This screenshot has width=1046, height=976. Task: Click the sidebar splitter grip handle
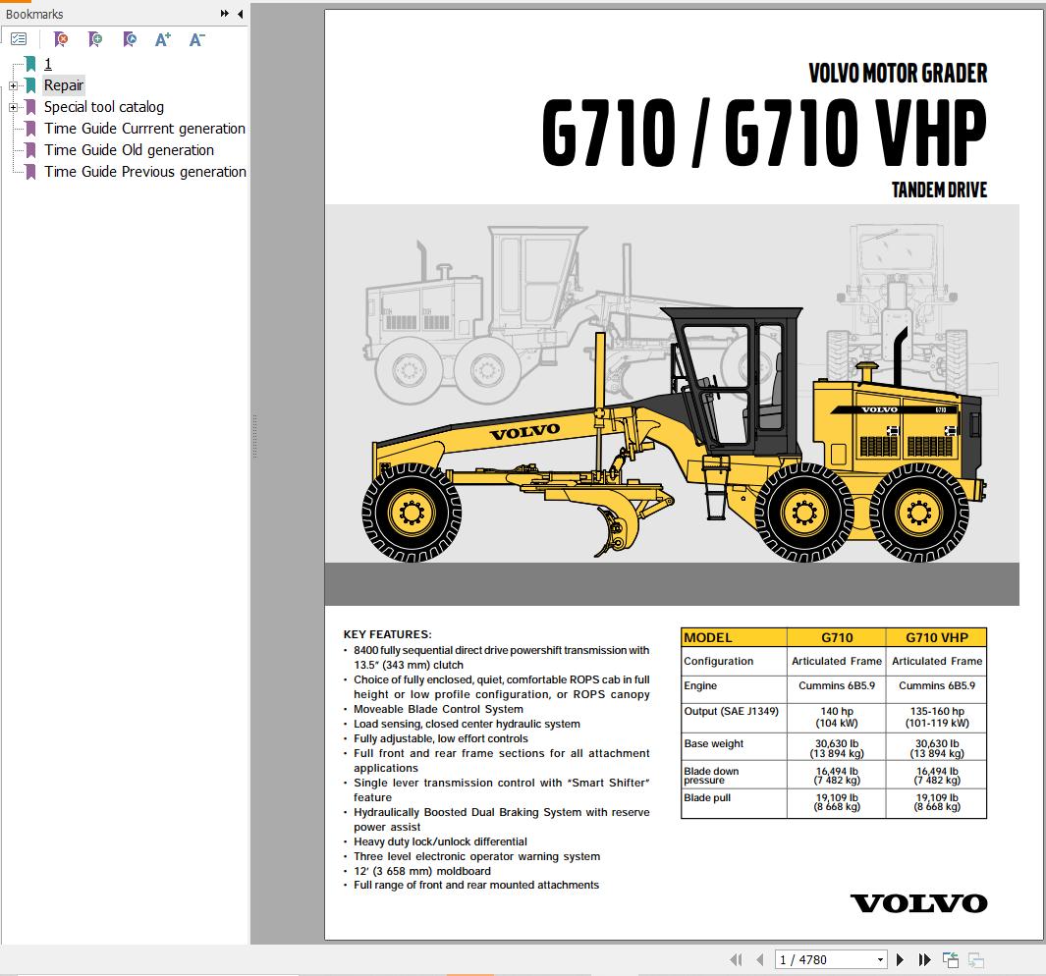point(254,437)
